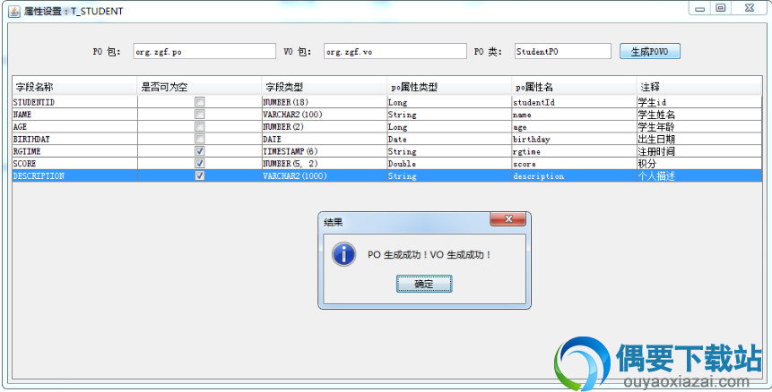Toggle nullable checkbox for BIRTHDAY row
Screen dimensions: 772x392
[x=200, y=139]
